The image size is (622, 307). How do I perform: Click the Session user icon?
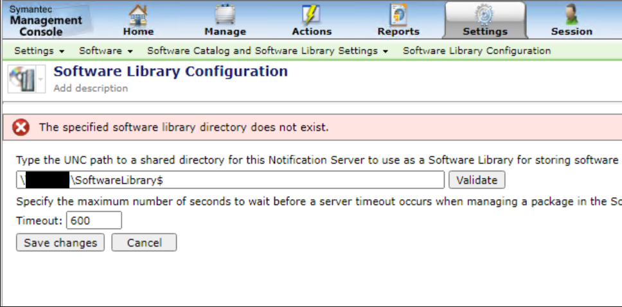(571, 14)
